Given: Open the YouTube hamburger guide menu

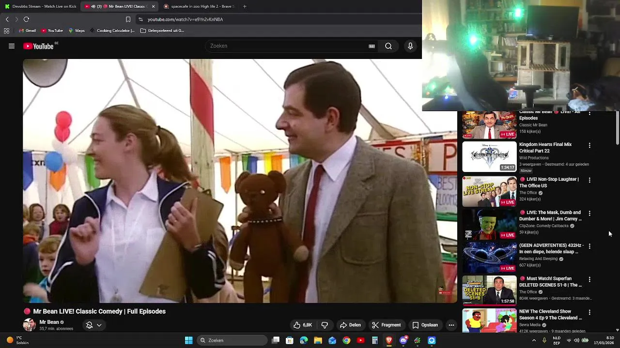Looking at the screenshot, I should [12, 46].
